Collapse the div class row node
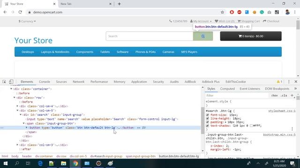The width and height of the screenshot is (300, 168). 15,98
